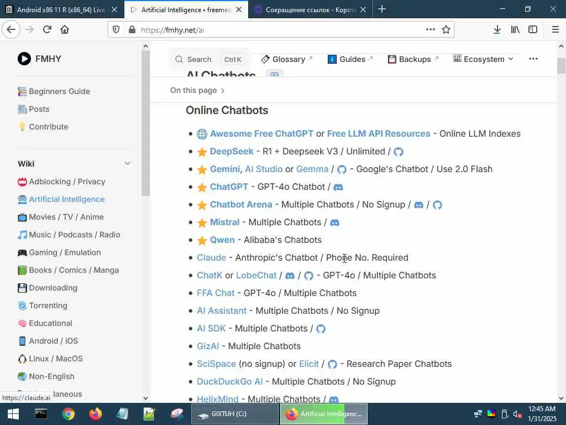Open the Firefox hamburger menu
The height and width of the screenshot is (425, 566).
tap(555, 30)
